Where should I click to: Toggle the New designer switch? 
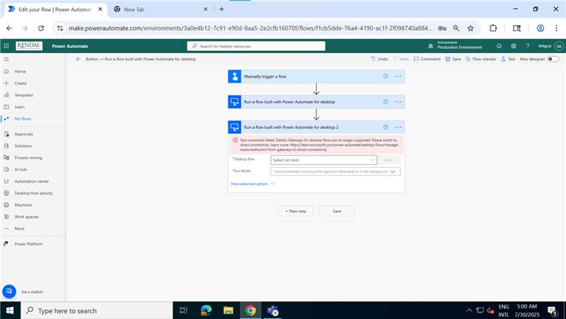pyautogui.click(x=553, y=59)
